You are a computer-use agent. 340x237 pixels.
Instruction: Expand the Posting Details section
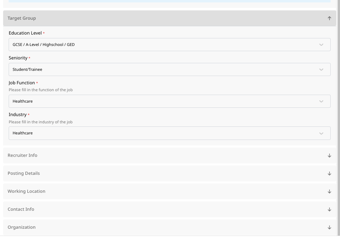tap(24, 173)
